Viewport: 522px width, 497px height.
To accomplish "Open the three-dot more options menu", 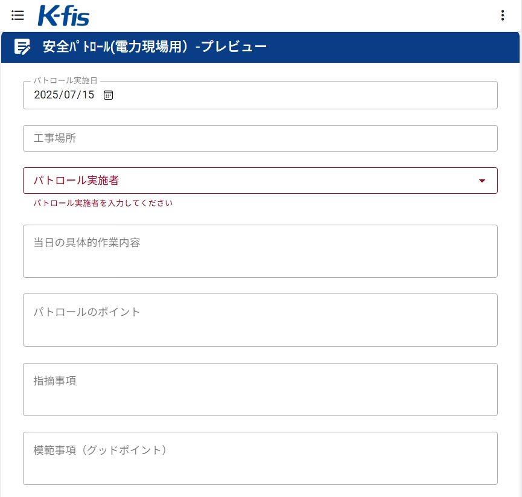I will click(x=502, y=15).
